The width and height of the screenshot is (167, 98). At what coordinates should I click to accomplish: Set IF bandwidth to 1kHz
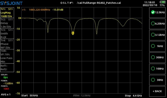pyautogui.click(x=157, y=46)
